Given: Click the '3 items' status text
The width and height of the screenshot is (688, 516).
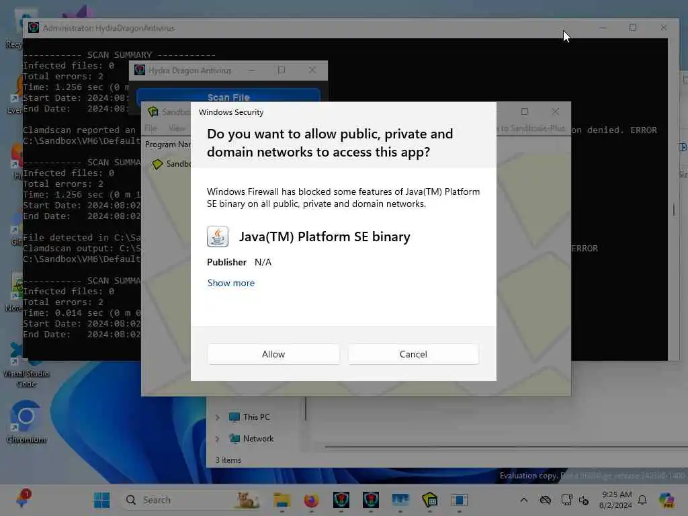Looking at the screenshot, I should coord(228,460).
